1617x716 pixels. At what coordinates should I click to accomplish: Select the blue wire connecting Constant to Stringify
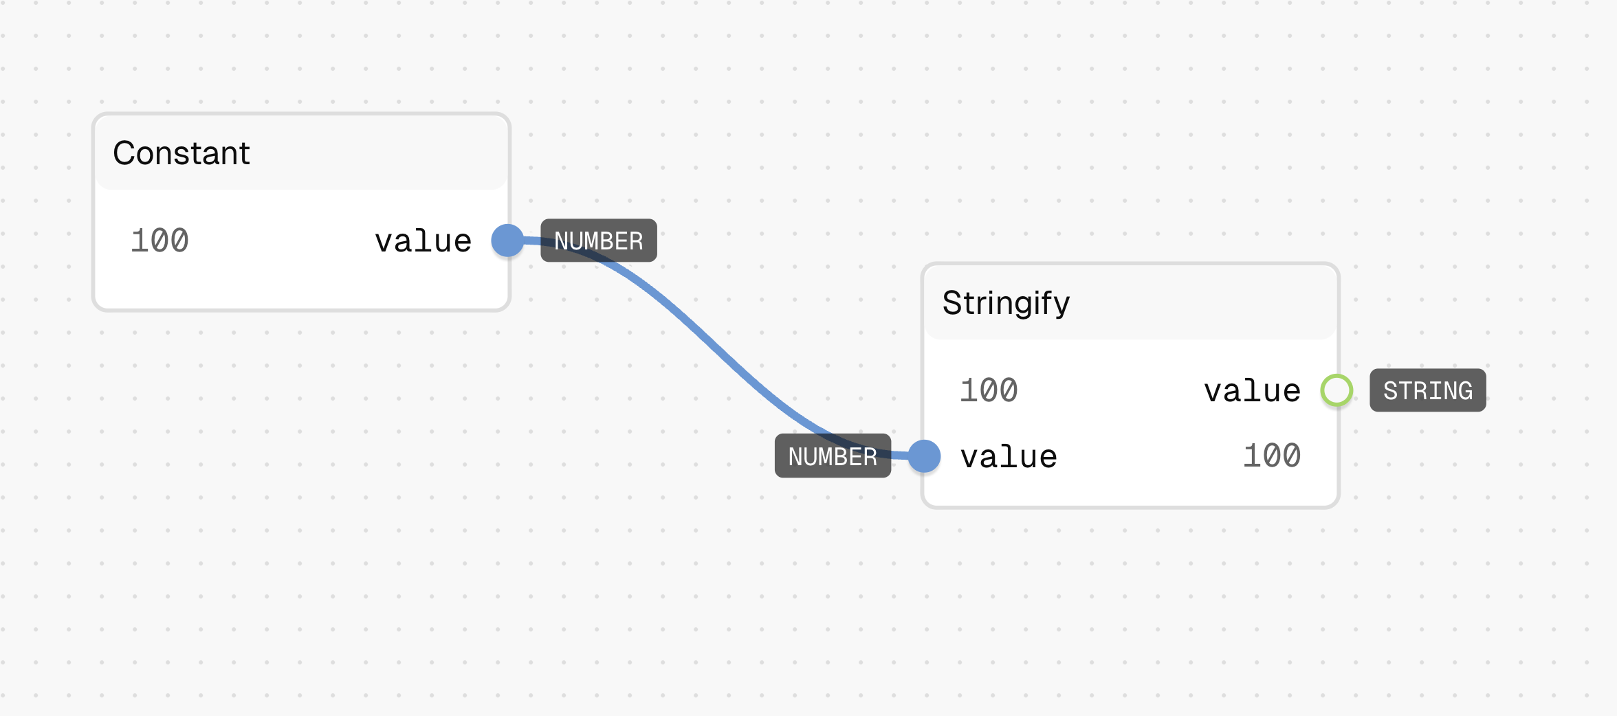(715, 342)
